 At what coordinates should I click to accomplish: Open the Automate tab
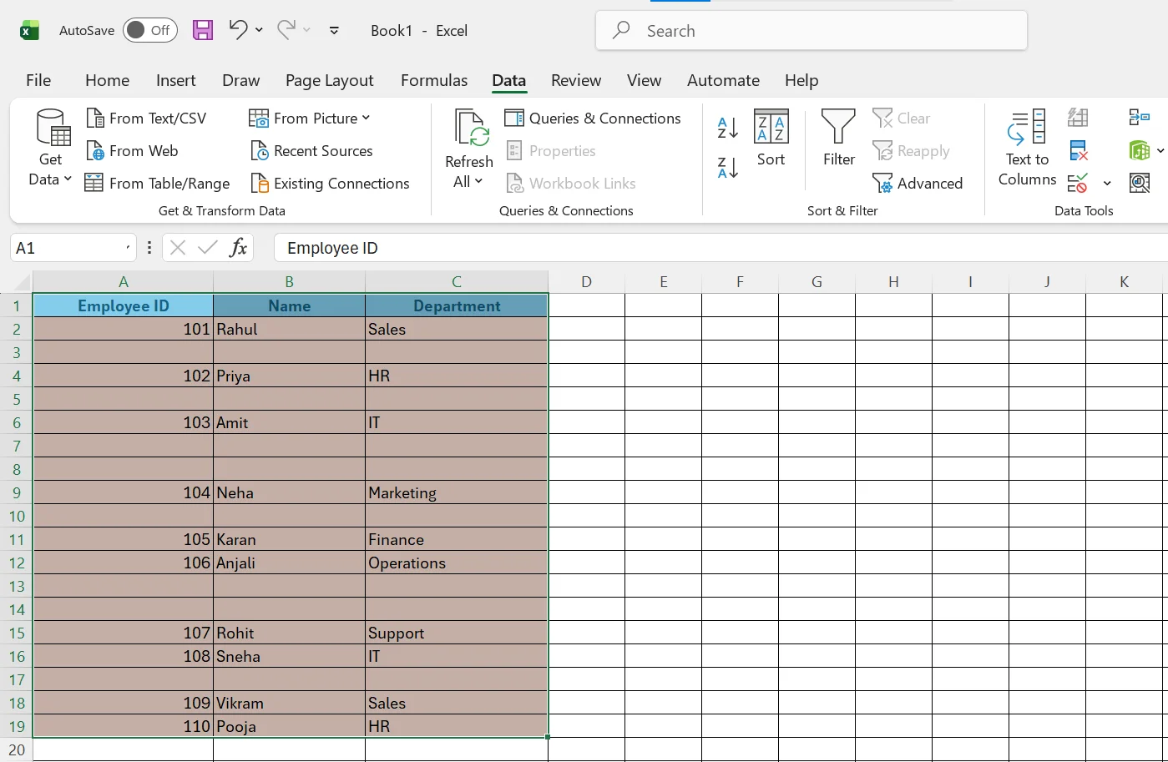pyautogui.click(x=723, y=80)
